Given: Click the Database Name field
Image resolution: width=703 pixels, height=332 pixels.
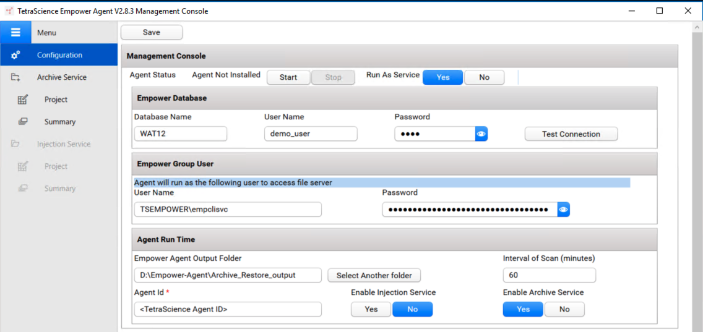Looking at the screenshot, I should click(x=181, y=134).
